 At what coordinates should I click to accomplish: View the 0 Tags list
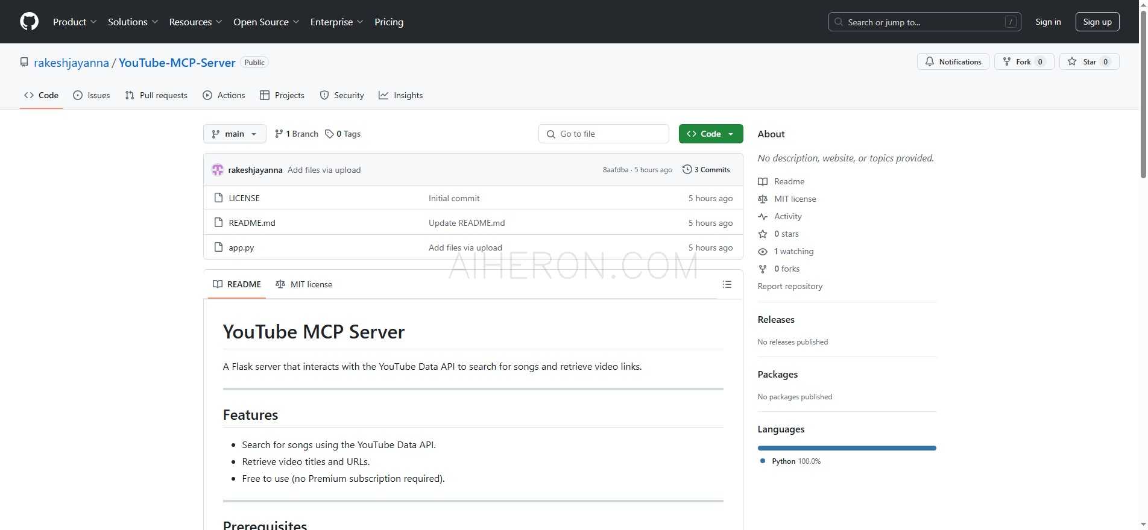342,134
